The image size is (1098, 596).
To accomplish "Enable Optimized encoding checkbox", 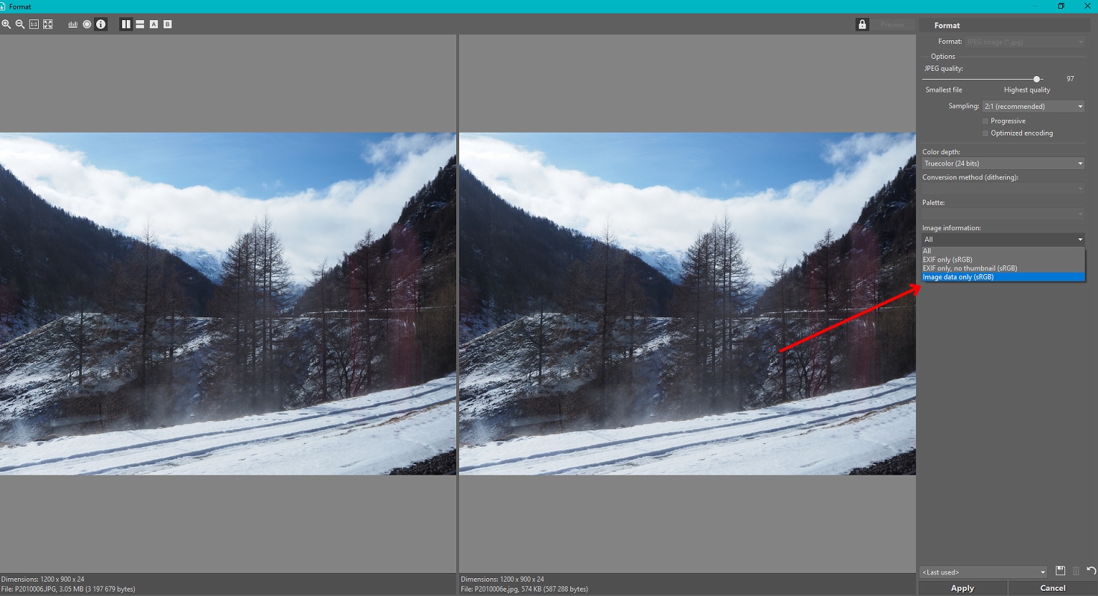I will 985,133.
